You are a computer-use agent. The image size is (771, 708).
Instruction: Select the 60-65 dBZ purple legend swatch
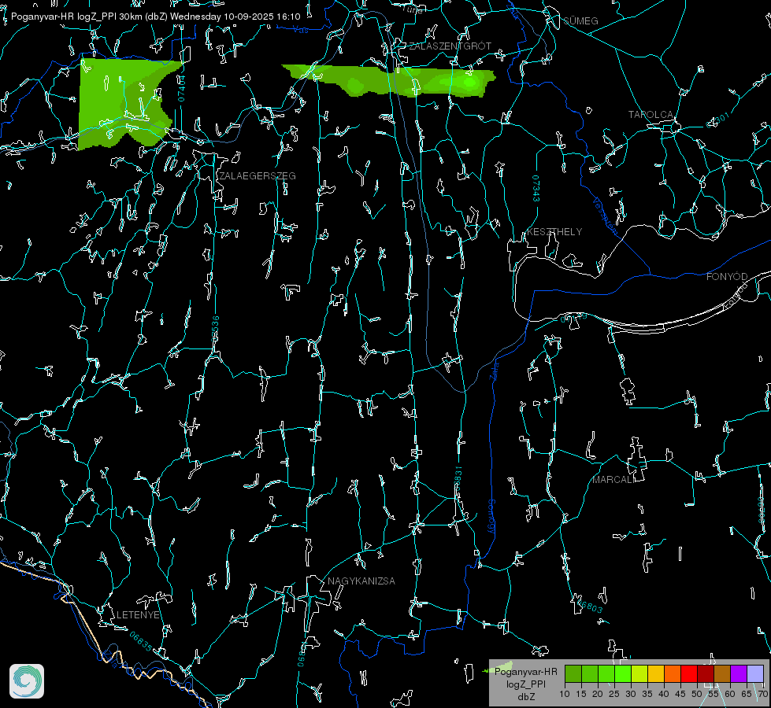[x=739, y=673]
